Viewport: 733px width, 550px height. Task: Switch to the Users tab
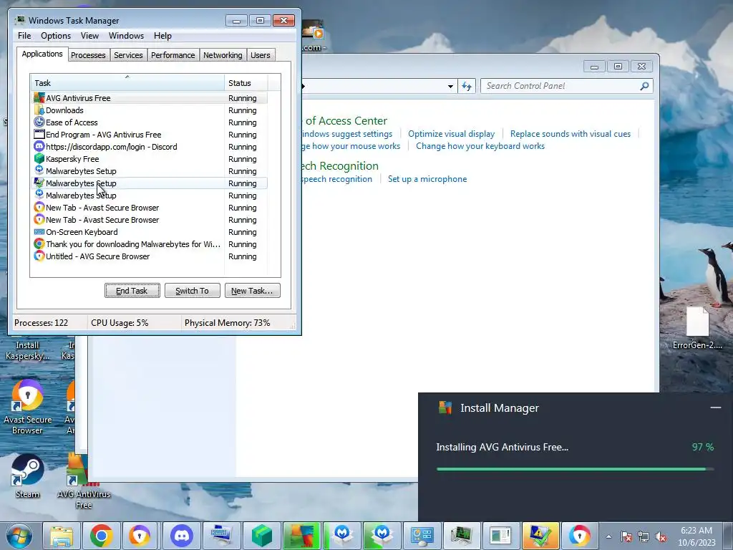tap(260, 55)
